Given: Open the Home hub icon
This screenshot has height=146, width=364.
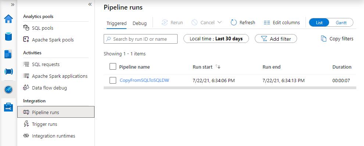Looking at the screenshot, I should coord(8,19).
